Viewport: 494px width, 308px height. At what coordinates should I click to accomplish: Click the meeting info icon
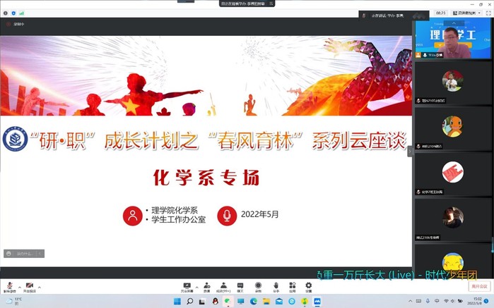(6, 13)
